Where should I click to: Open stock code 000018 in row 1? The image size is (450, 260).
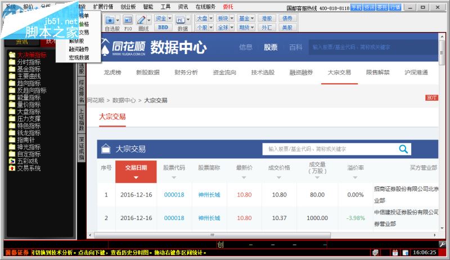pyautogui.click(x=174, y=195)
